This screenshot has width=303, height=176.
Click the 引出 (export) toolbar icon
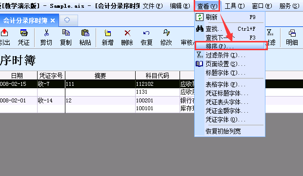point(4,33)
